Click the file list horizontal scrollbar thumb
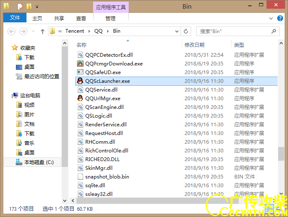The image size is (288, 217). [x=157, y=201]
